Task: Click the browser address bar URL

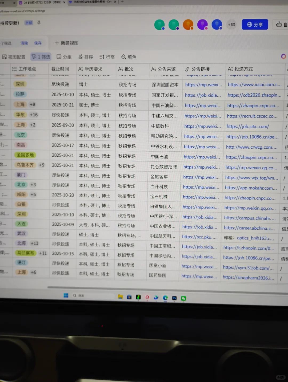Action: pos(23,11)
